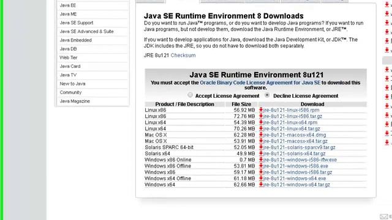
Task: Click the envelope email icon at bottom right
Action: click(384, 217)
